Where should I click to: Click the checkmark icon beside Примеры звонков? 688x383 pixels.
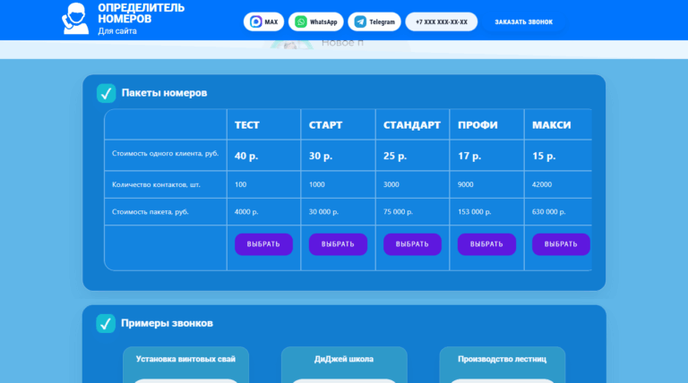click(x=106, y=323)
